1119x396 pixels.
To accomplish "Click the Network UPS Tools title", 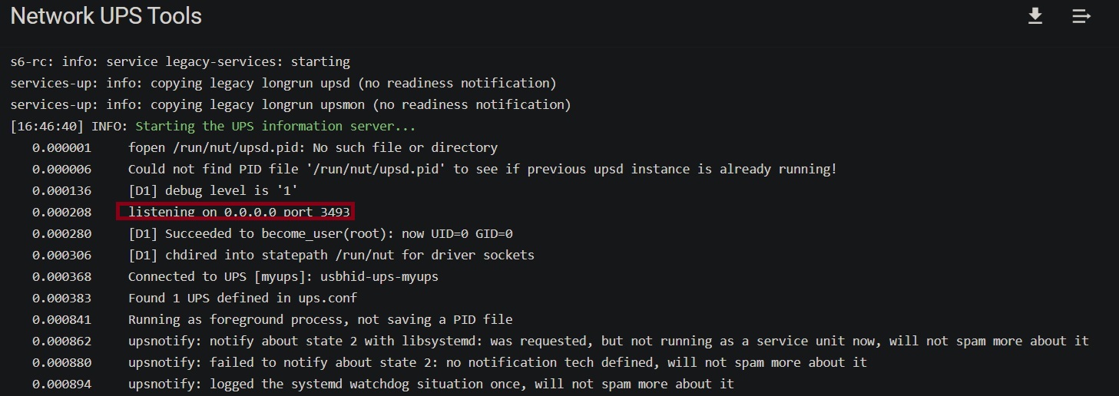I will pyautogui.click(x=106, y=16).
